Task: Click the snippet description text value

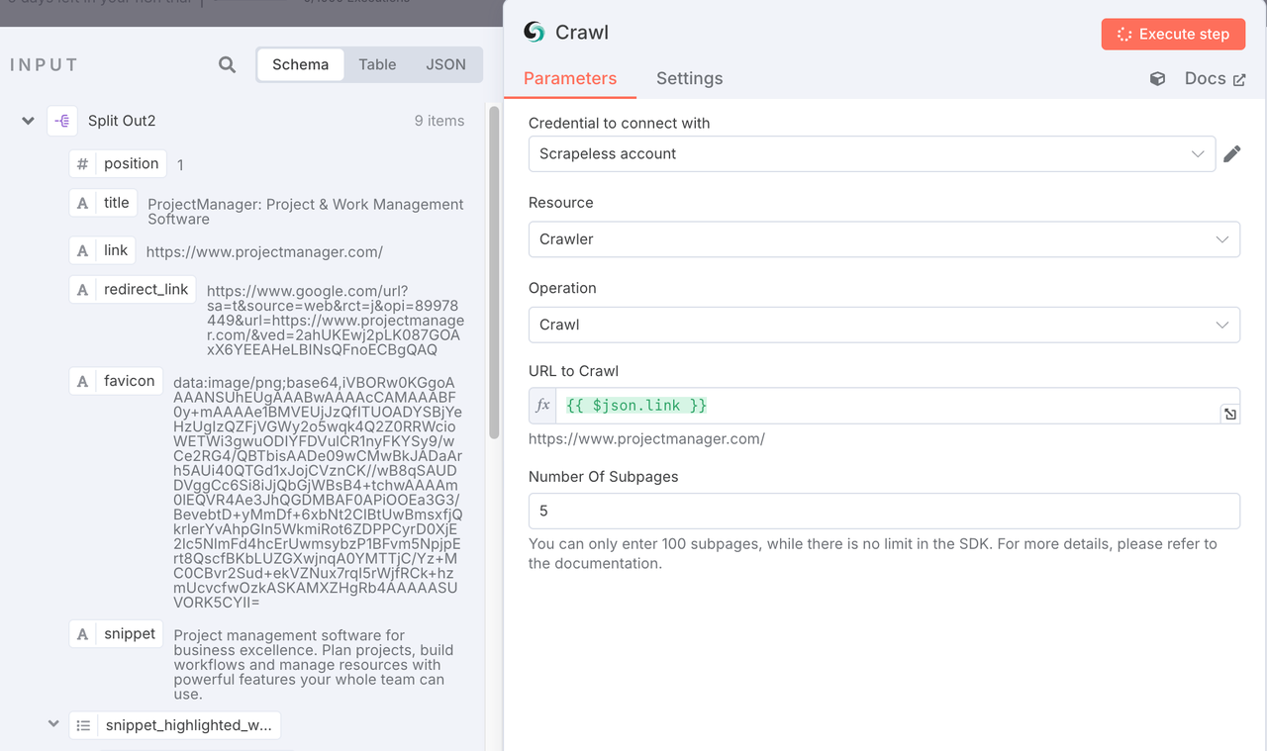Action: pyautogui.click(x=314, y=665)
